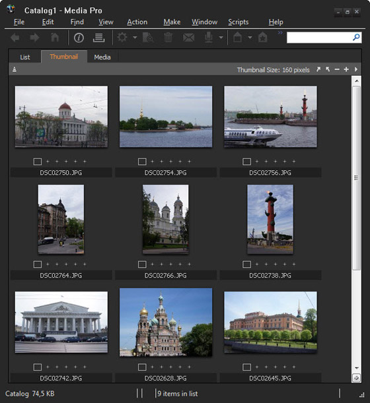Viewport: 370px width, 403px height.
Task: Open the Make menu
Action: (172, 22)
